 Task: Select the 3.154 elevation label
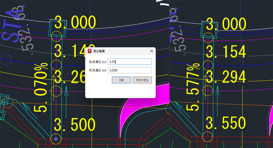pos(226,52)
